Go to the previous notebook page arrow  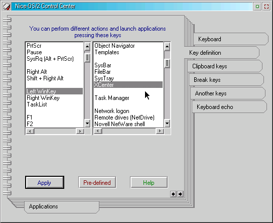(x=173, y=194)
